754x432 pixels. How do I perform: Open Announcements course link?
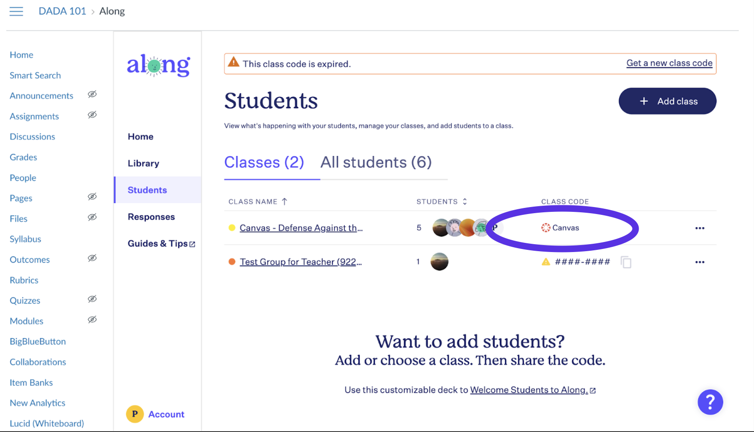pyautogui.click(x=42, y=96)
